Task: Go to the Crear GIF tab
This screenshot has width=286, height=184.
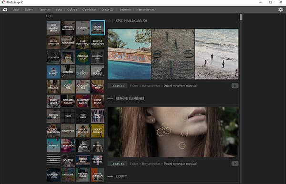Action: point(108,10)
